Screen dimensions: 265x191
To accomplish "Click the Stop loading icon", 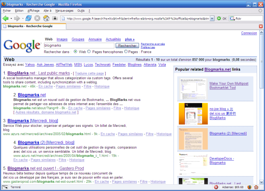I will coord(37,18).
